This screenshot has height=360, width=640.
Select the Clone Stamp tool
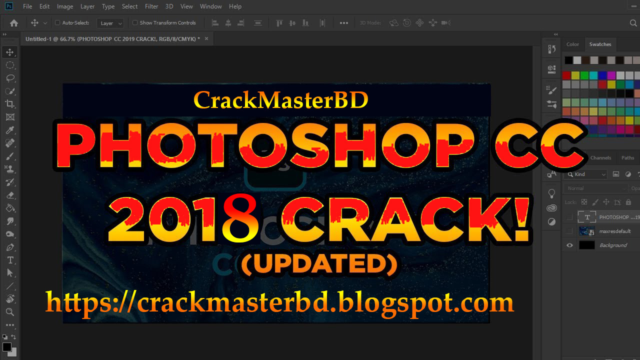(x=9, y=169)
